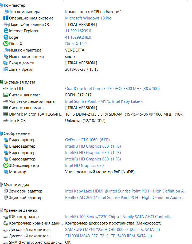192x244 pixels.
Task: Click the user icon next to Имя пользователя
Action: [x=6, y=57]
